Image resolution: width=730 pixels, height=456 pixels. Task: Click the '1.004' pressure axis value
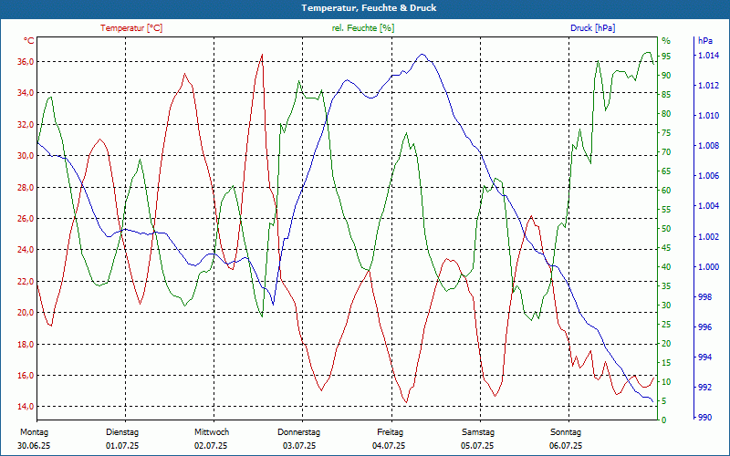point(710,206)
